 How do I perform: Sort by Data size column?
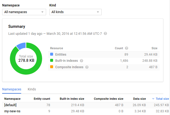pyautogui.click(x=139, y=99)
